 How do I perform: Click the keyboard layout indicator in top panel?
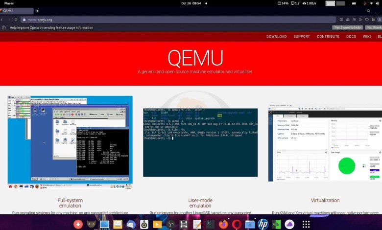(x=354, y=3)
